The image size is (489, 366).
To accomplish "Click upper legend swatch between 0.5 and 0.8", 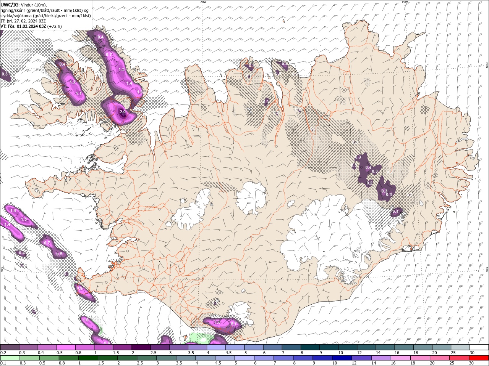I will (66, 347).
